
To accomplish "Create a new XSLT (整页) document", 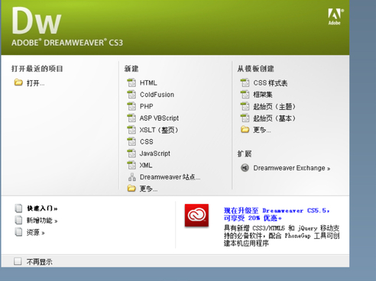I will click(159, 130).
